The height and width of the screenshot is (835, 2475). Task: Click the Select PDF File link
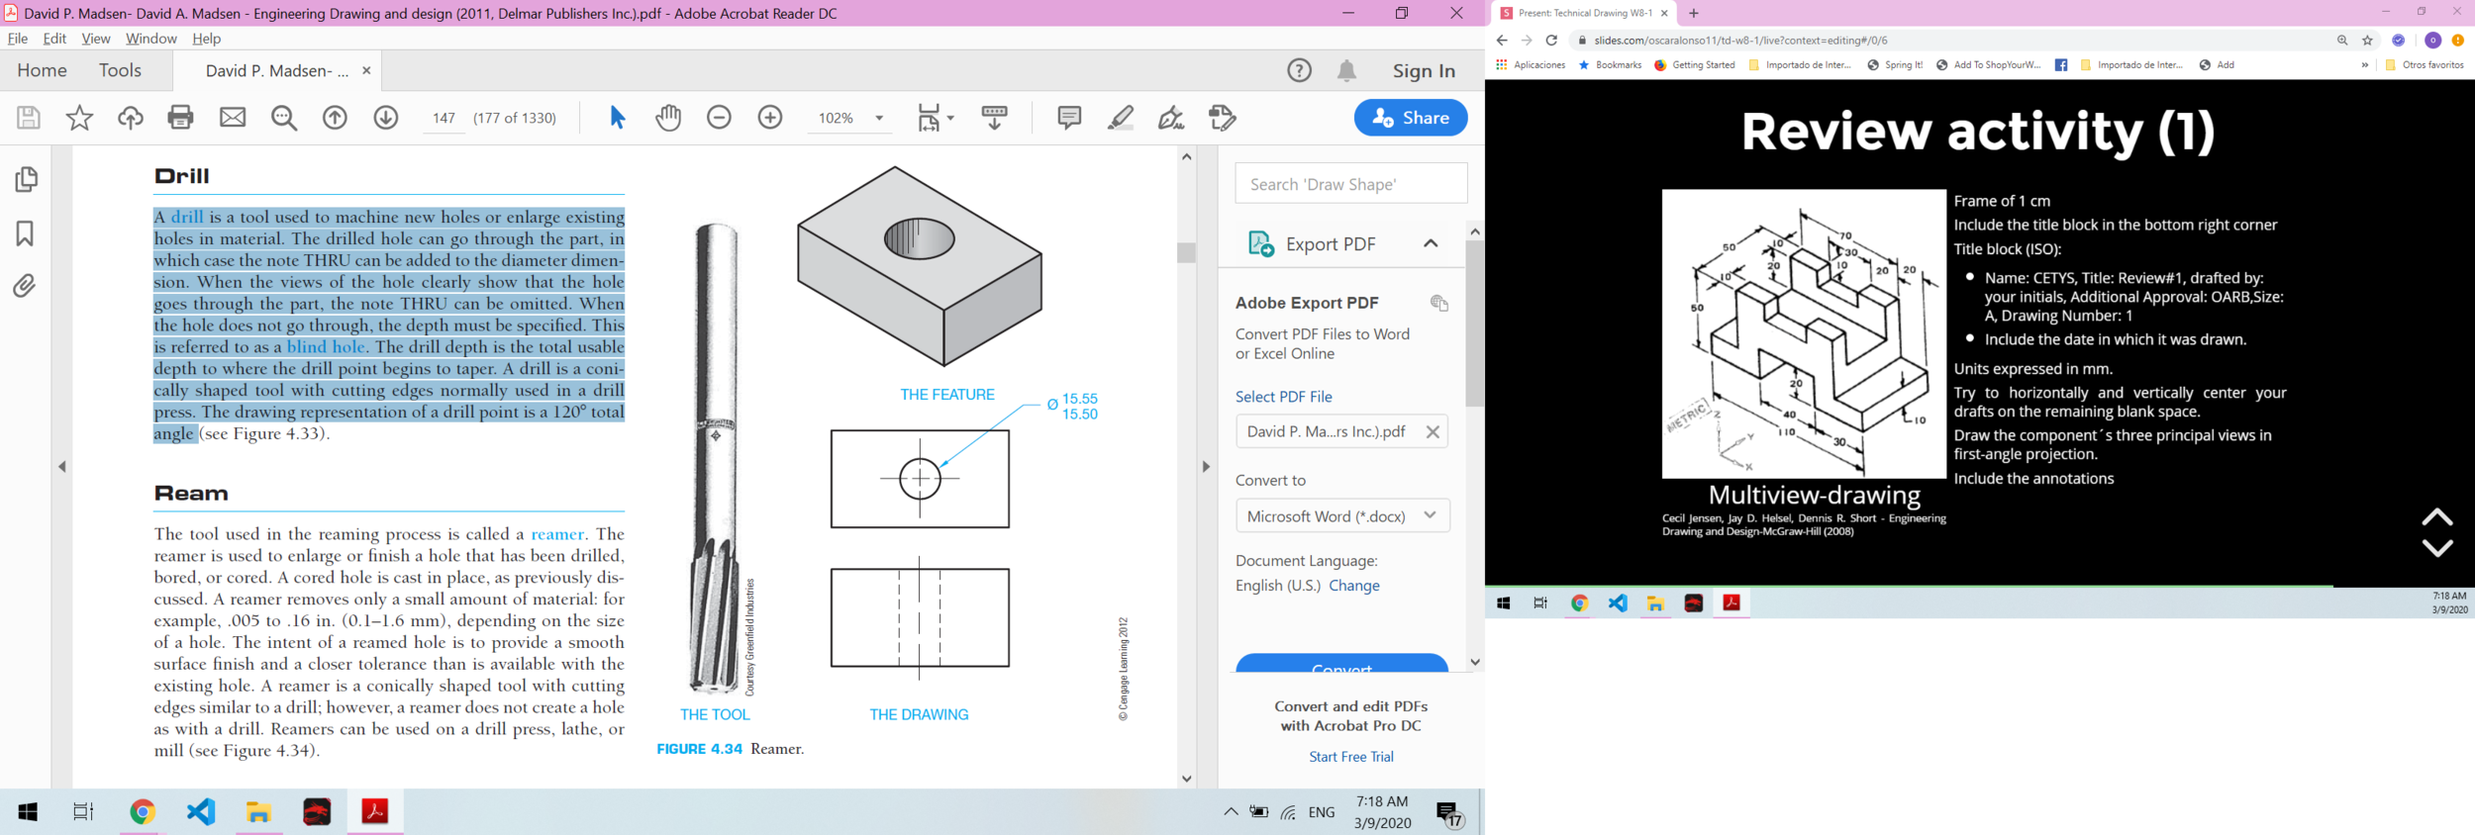point(1284,397)
